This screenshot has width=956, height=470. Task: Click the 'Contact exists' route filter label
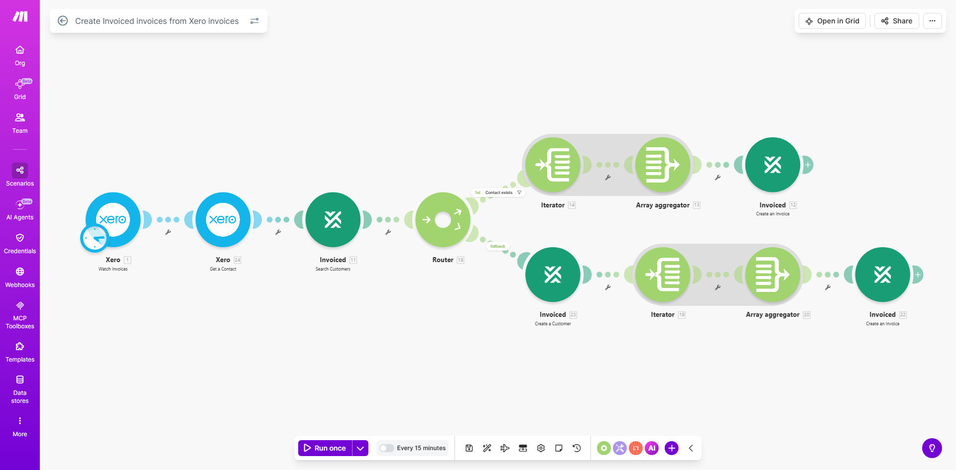pos(498,192)
